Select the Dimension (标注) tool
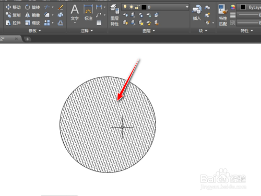 click(88, 12)
